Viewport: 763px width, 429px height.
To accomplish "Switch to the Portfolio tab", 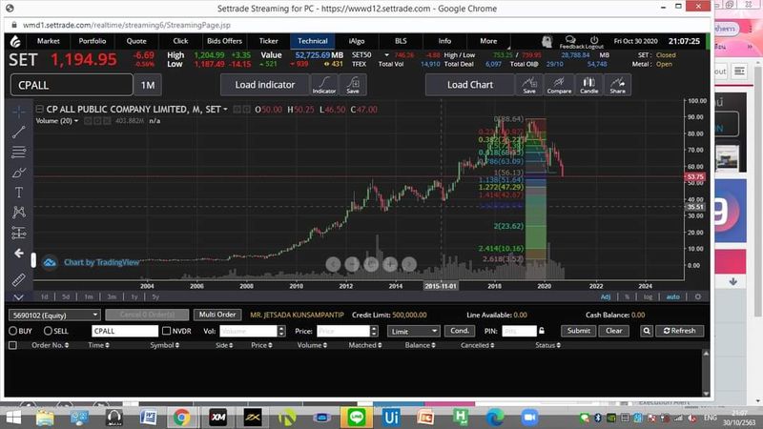I will click(x=93, y=41).
